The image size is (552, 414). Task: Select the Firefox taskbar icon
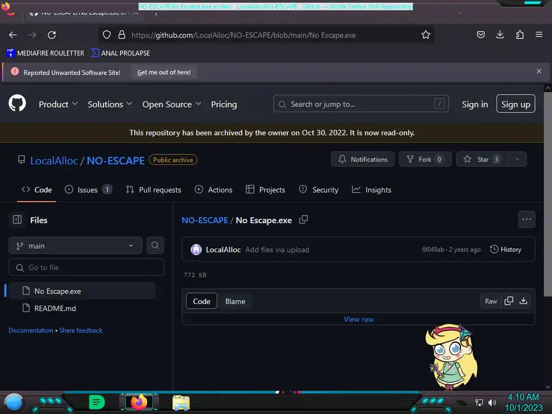139,402
